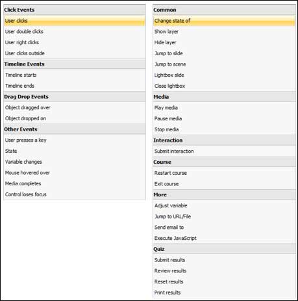Select "User right clicks" option
The height and width of the screenshot is (301, 298).
(x=75, y=42)
